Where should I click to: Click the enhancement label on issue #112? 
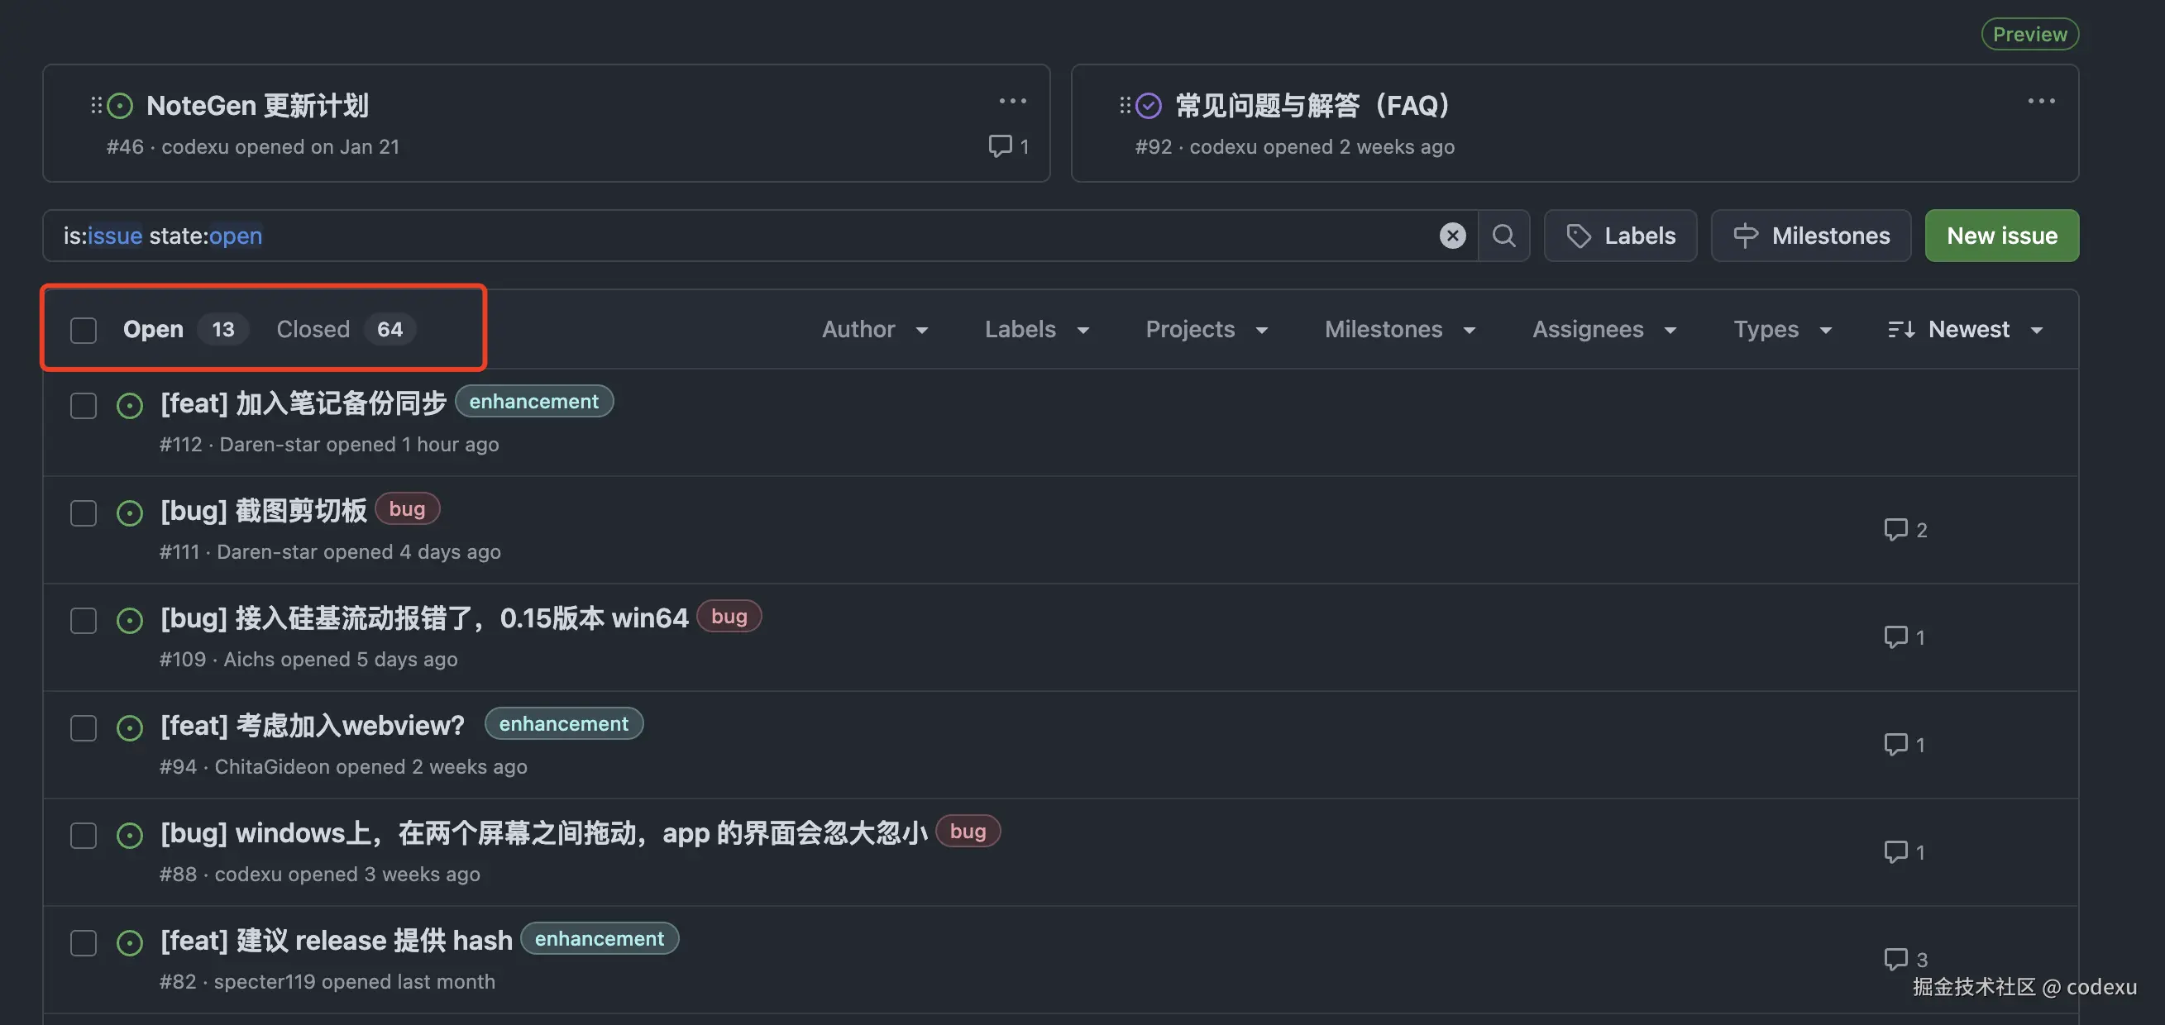[x=533, y=402]
